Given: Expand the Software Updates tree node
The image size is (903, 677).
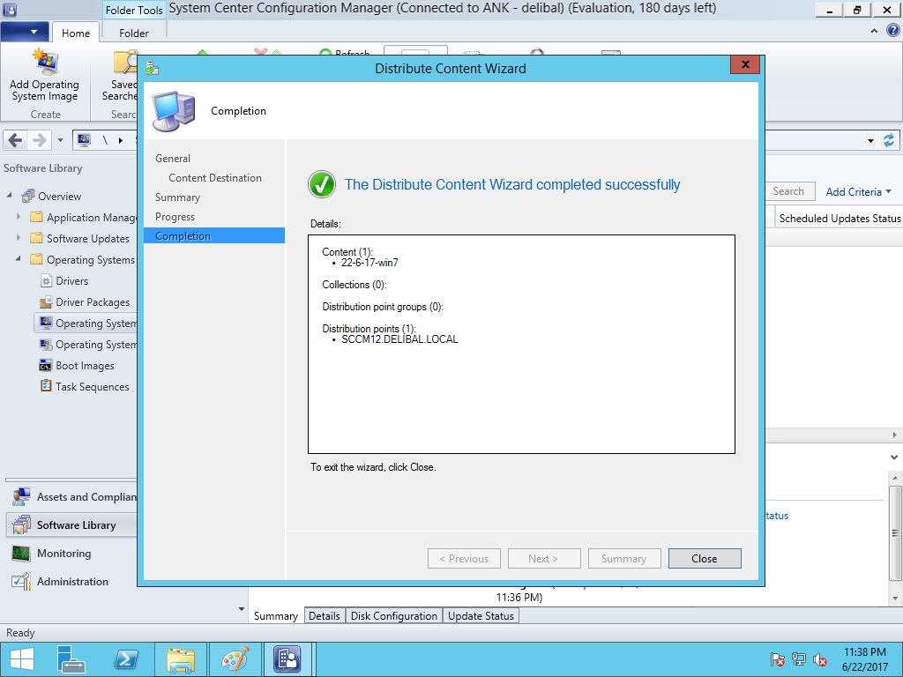Looking at the screenshot, I should pyautogui.click(x=19, y=239).
